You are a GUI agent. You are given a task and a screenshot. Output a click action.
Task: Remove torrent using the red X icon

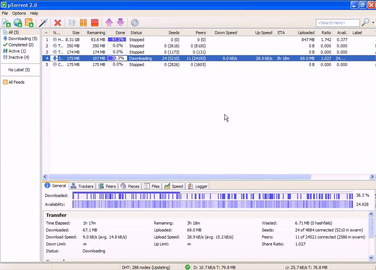click(57, 23)
